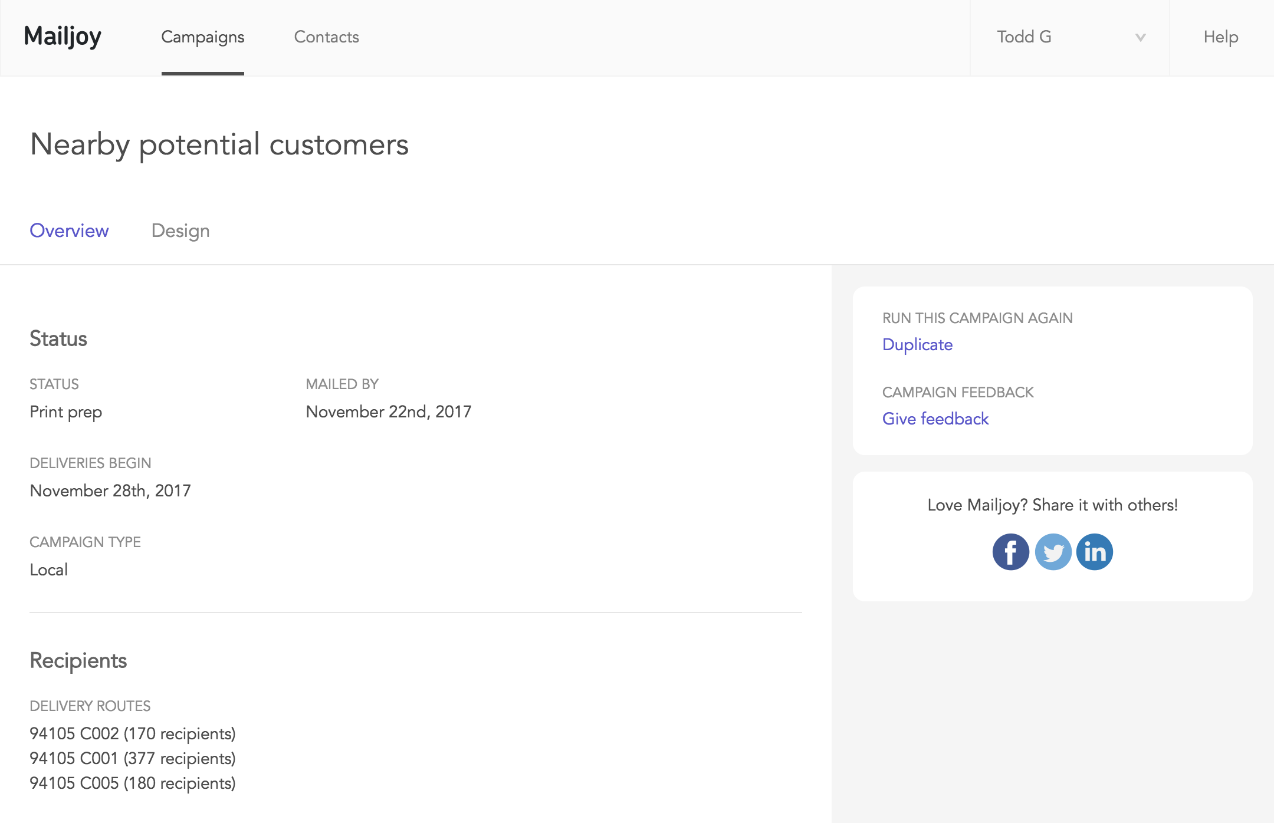Open the Todd G account dropdown
This screenshot has width=1274, height=823.
coord(1070,37)
